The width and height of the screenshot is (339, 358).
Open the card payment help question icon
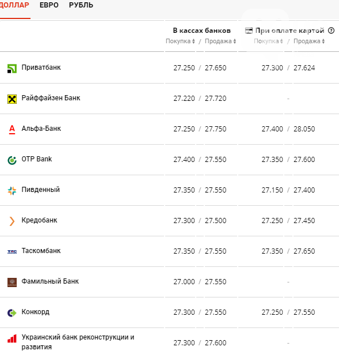point(332,31)
